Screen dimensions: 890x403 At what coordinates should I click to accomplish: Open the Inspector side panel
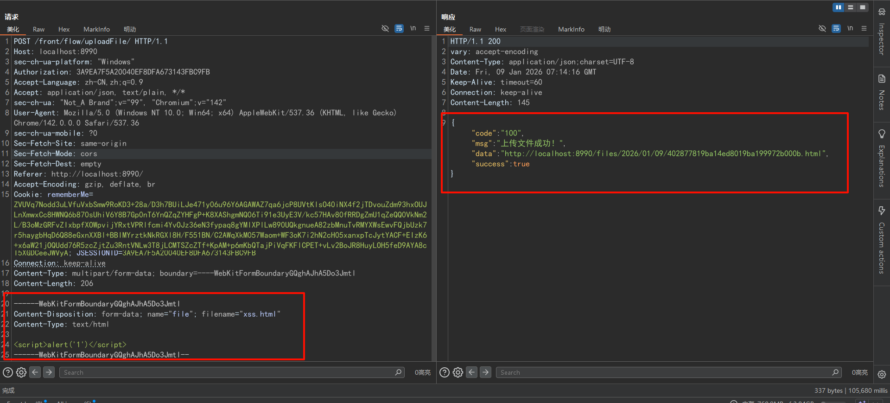point(882,32)
